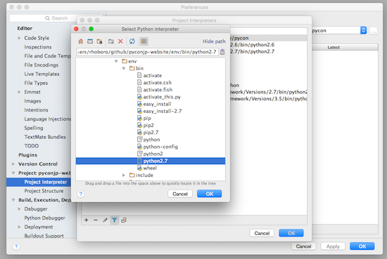This screenshot has height=259, width=387.
Task: Click OK in Select Python Interpreter dialog
Action: (209, 194)
